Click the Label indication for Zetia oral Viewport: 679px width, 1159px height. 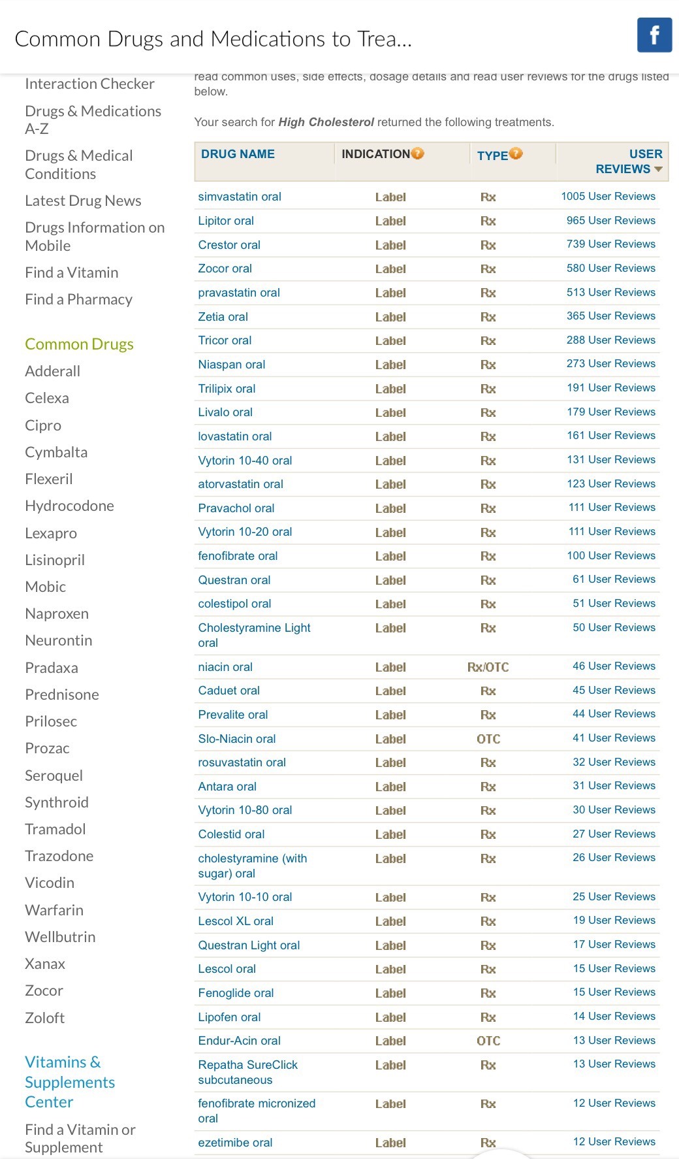390,317
